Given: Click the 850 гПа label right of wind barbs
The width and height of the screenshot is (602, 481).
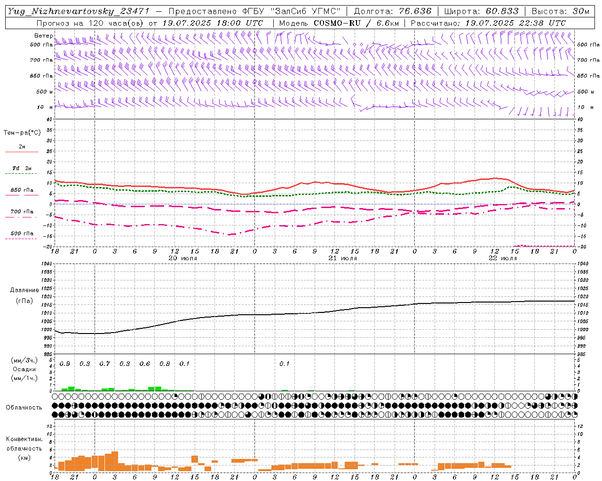Looking at the screenshot, I should point(588,76).
